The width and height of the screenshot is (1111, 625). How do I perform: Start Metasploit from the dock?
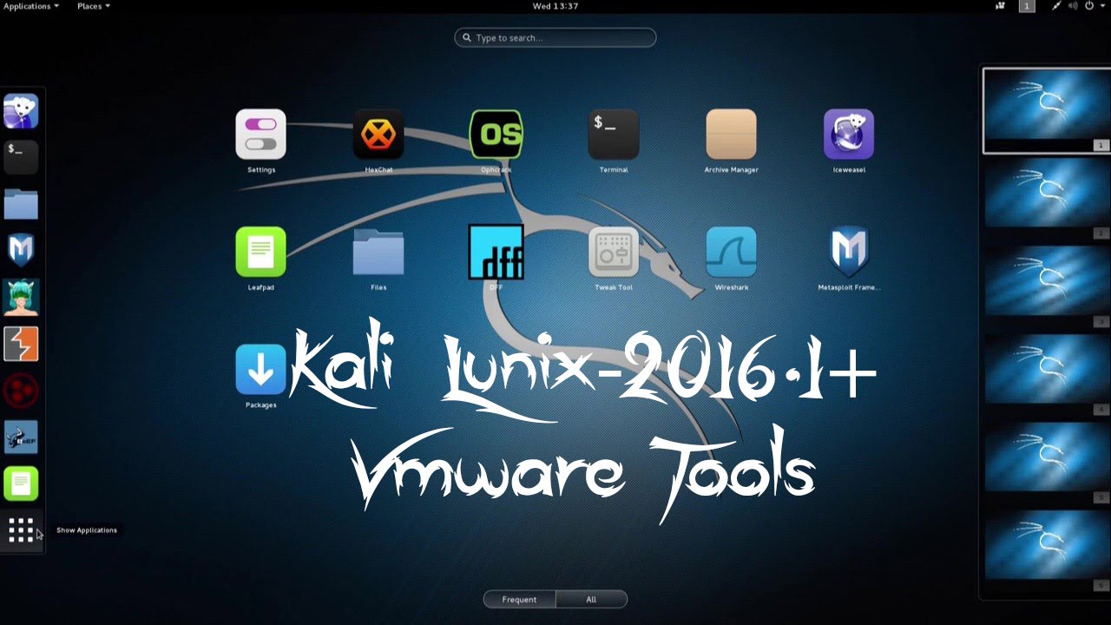(x=21, y=251)
